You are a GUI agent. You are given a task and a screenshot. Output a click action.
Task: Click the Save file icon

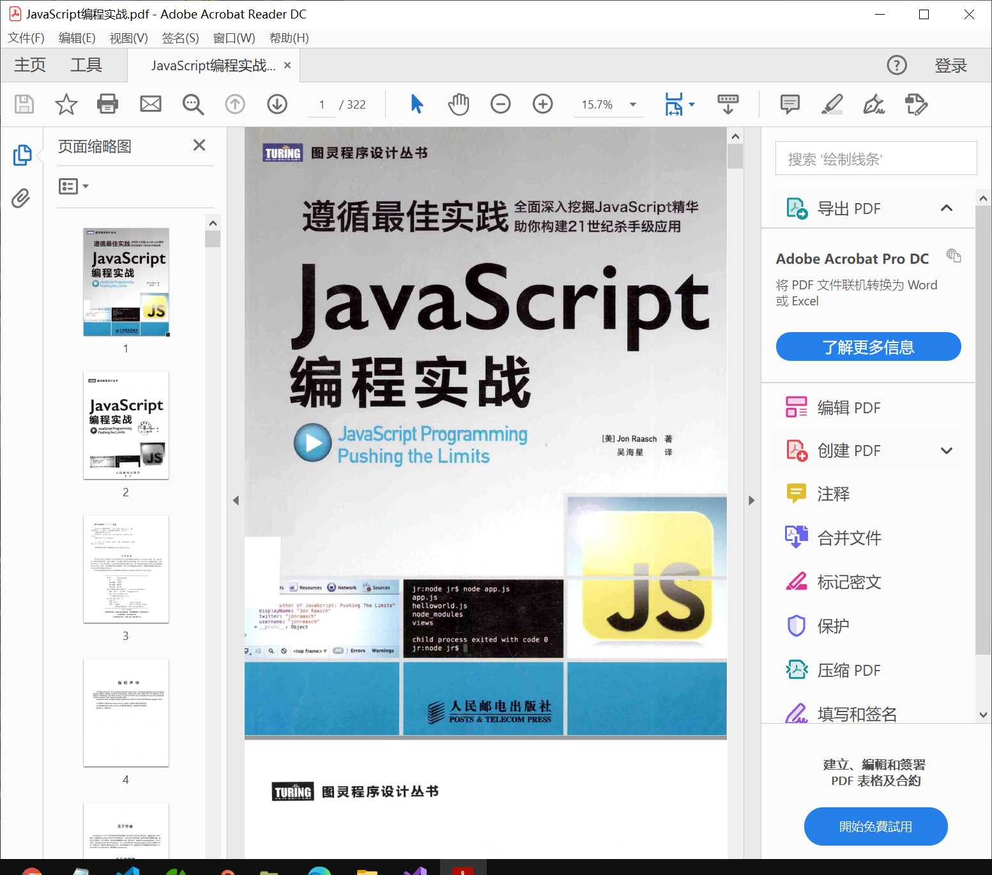click(x=24, y=104)
